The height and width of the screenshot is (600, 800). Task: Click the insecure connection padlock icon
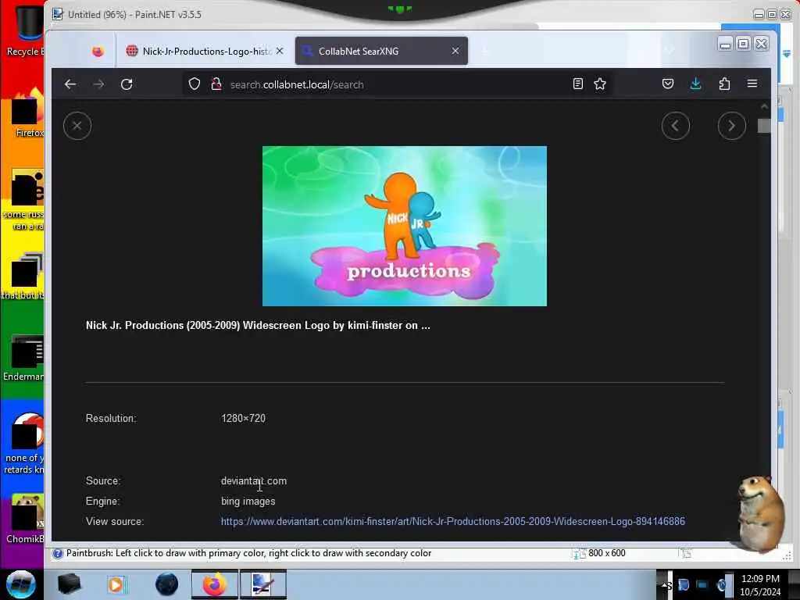[x=216, y=84]
